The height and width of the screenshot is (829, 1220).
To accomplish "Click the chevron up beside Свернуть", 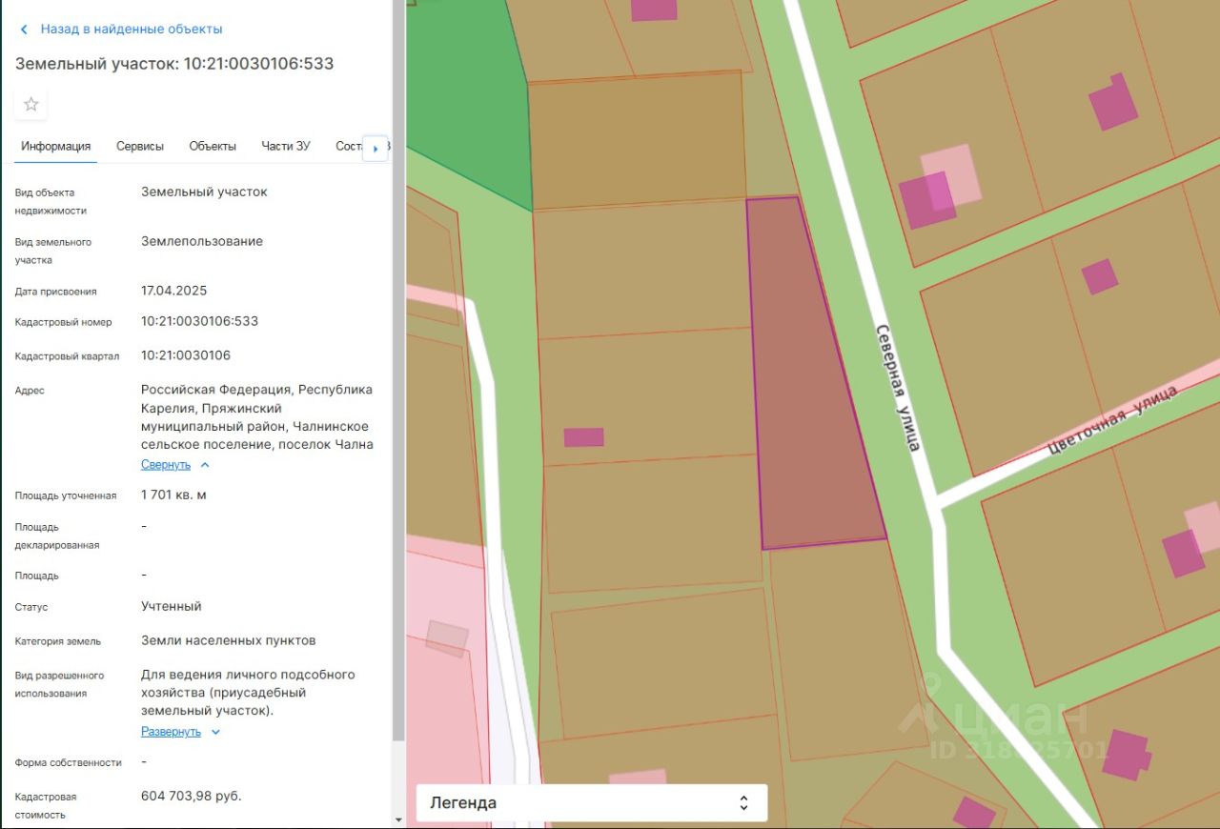I will point(205,465).
